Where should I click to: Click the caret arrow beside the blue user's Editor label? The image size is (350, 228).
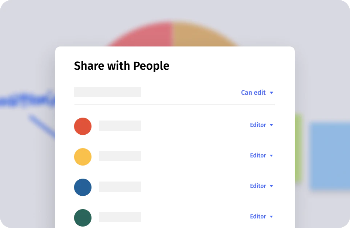click(x=271, y=186)
